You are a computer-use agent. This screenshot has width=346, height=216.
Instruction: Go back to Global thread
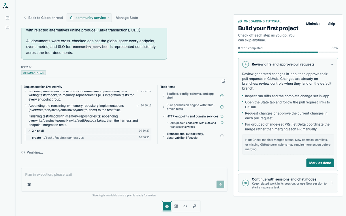(x=43, y=18)
